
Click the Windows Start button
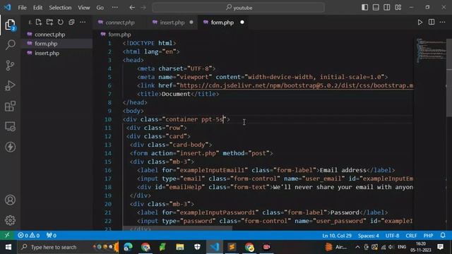pos(8,247)
